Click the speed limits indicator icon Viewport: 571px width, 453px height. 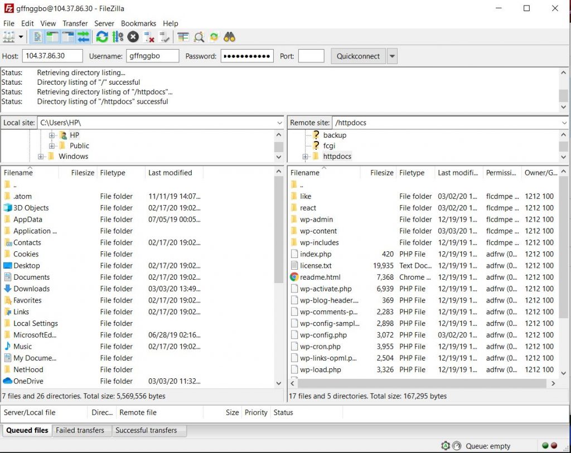click(x=457, y=446)
